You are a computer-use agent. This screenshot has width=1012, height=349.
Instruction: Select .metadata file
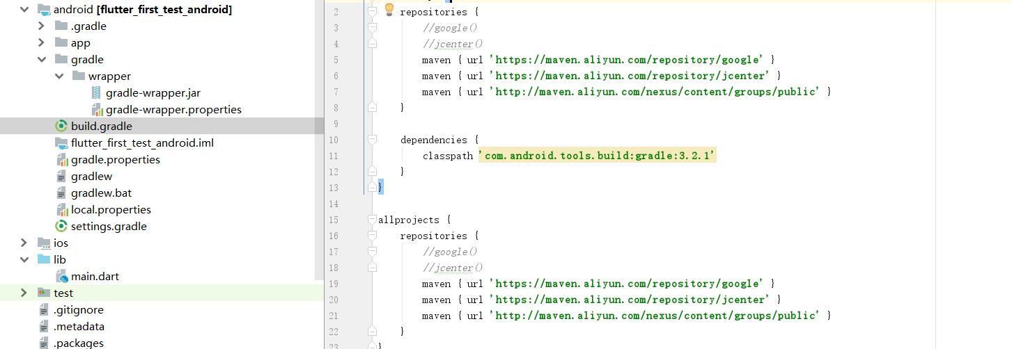pos(79,327)
